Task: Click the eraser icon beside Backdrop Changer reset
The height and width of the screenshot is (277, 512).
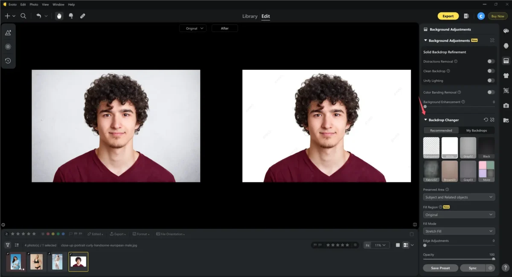Action: tap(492, 120)
